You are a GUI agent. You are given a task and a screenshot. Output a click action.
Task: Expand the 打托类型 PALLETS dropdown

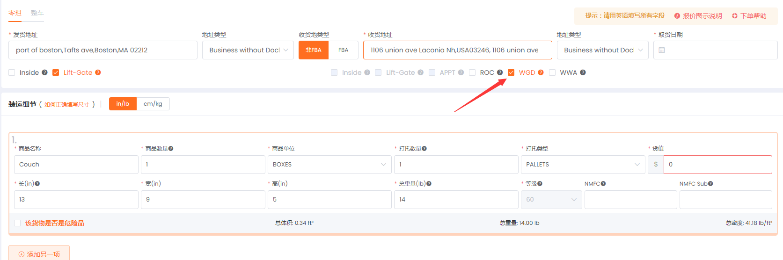coord(583,165)
